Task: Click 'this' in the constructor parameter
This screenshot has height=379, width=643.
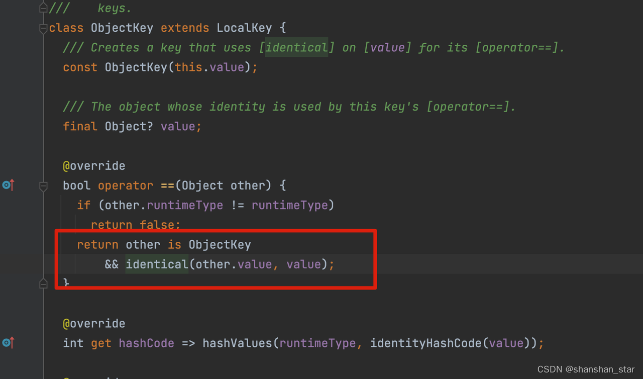Action: pos(188,67)
